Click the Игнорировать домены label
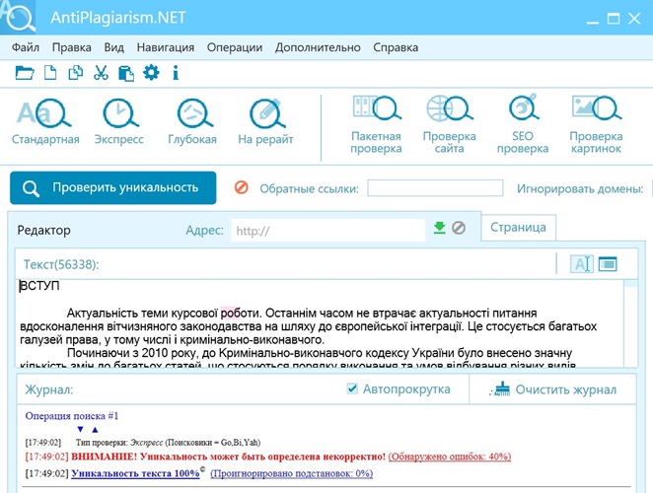This screenshot has height=493, width=653. [x=580, y=188]
